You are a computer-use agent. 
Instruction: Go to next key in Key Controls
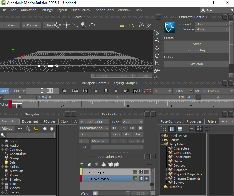click(132, 128)
